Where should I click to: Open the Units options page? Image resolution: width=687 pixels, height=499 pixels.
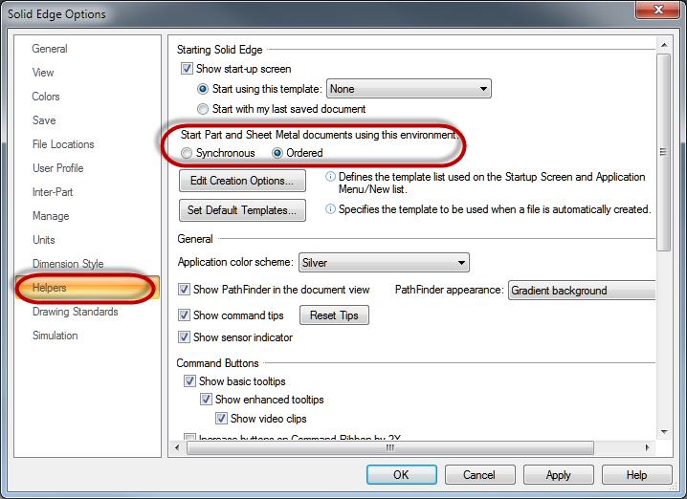point(44,240)
